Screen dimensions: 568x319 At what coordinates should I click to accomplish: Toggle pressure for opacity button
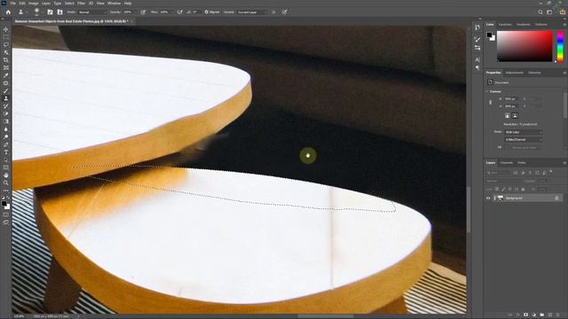[144, 12]
